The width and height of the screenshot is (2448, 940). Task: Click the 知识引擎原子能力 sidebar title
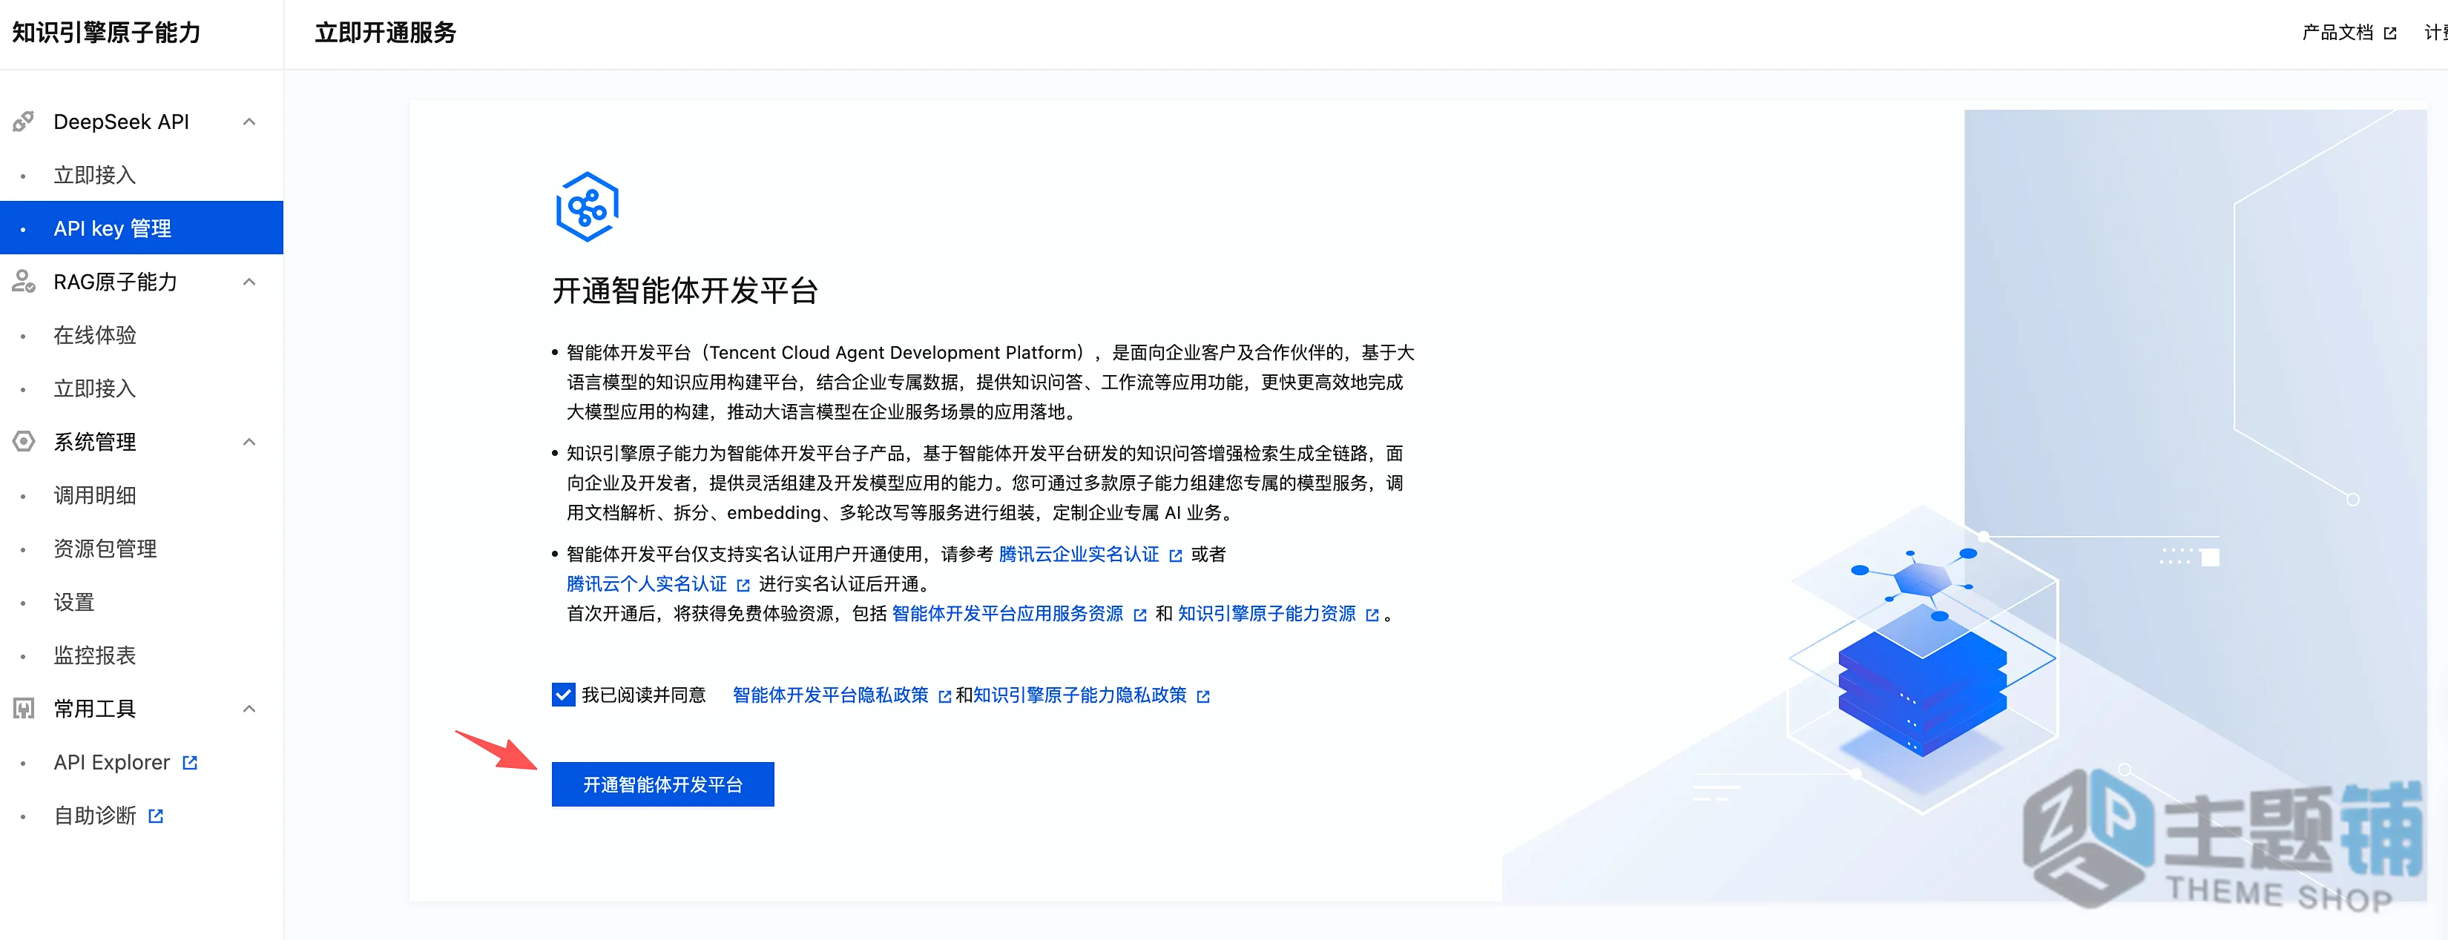(106, 33)
